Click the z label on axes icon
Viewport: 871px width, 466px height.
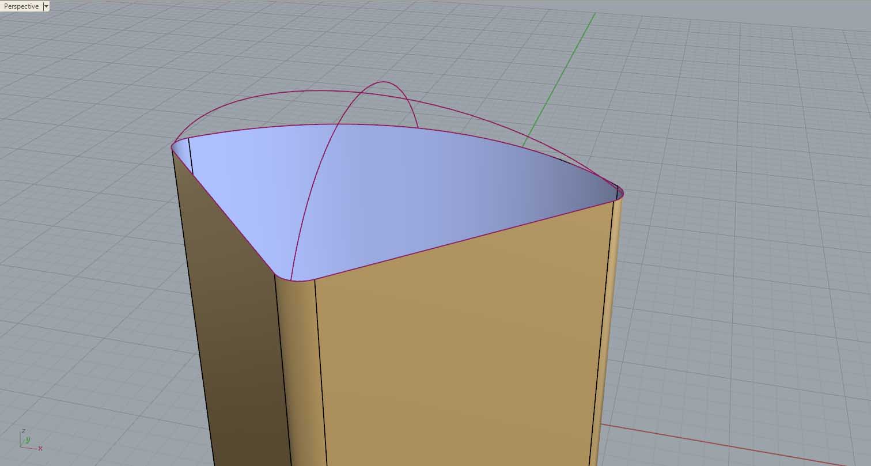point(23,431)
